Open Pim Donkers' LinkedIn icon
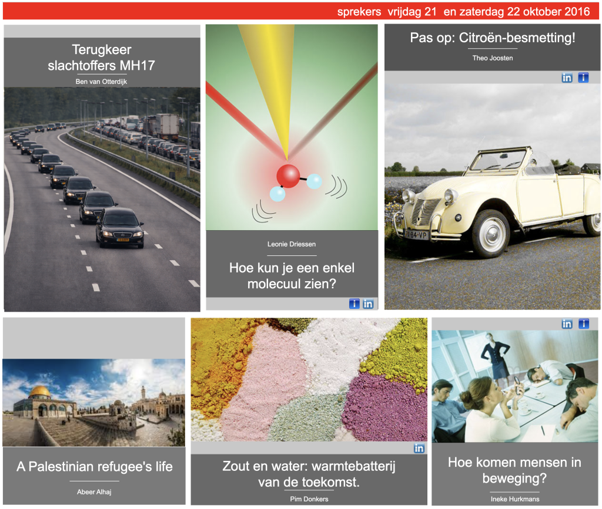The image size is (602, 509). pyautogui.click(x=419, y=449)
